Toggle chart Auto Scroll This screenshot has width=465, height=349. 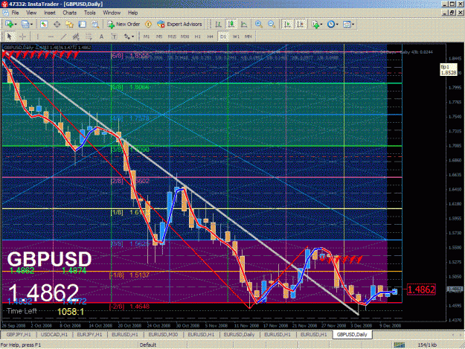(287, 25)
